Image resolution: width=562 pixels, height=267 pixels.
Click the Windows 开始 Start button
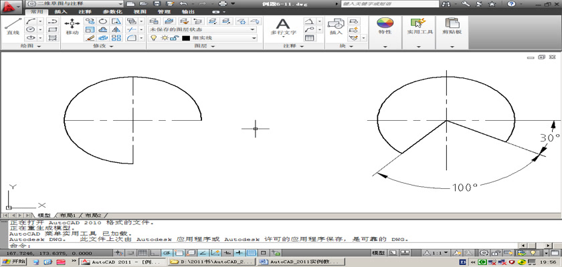pyautogui.click(x=13, y=262)
